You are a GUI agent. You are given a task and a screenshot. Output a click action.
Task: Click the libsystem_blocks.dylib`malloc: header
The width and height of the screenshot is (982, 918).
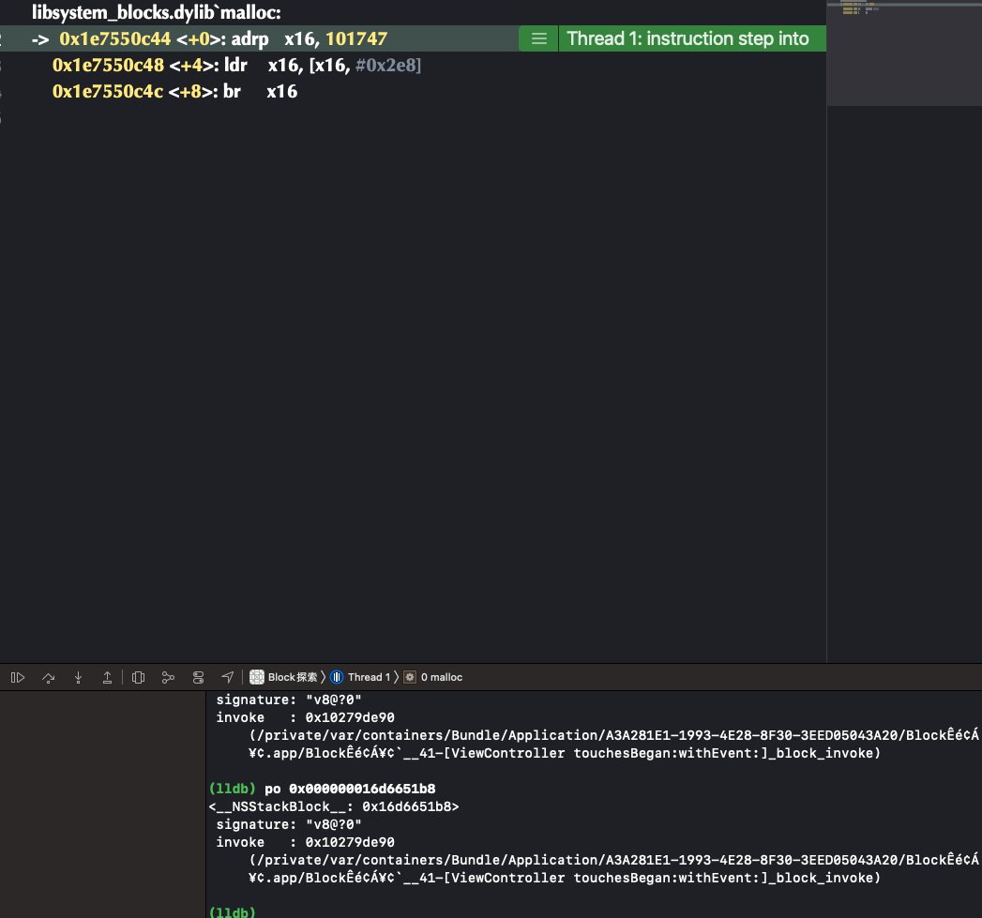pyautogui.click(x=157, y=12)
